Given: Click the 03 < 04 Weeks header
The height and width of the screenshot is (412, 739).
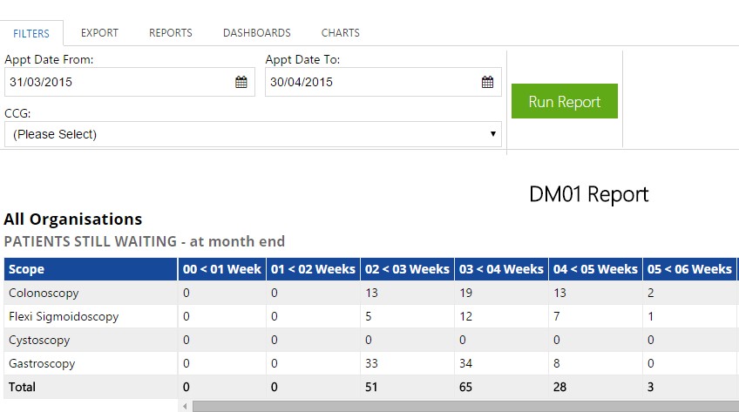Looking at the screenshot, I should click(x=501, y=269).
